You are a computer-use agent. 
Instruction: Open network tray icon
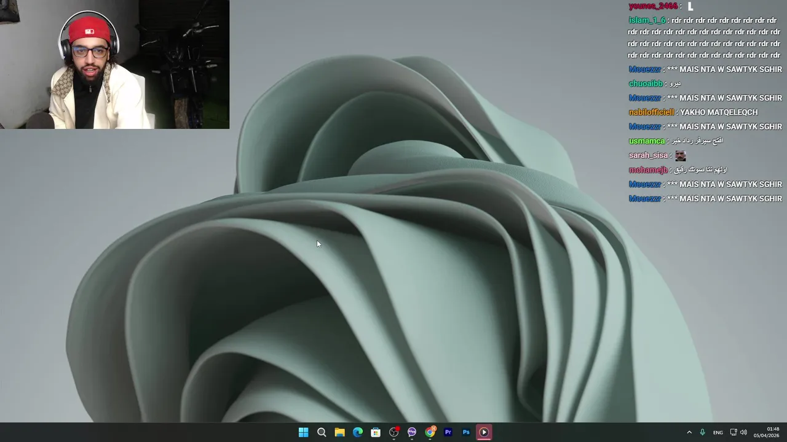pyautogui.click(x=734, y=432)
